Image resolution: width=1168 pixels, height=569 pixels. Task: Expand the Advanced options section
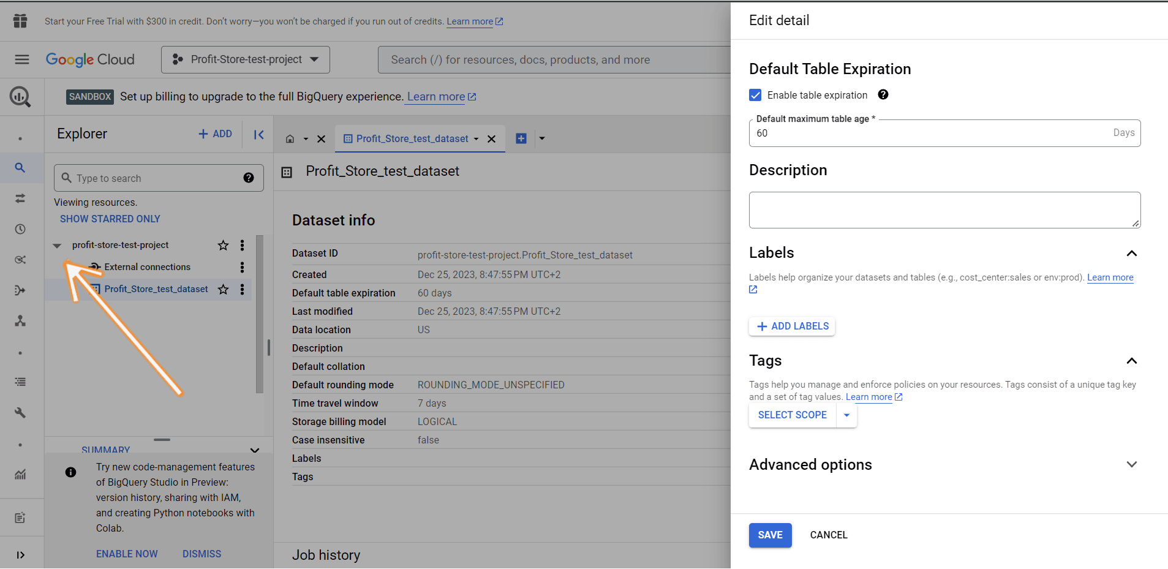[1131, 464]
